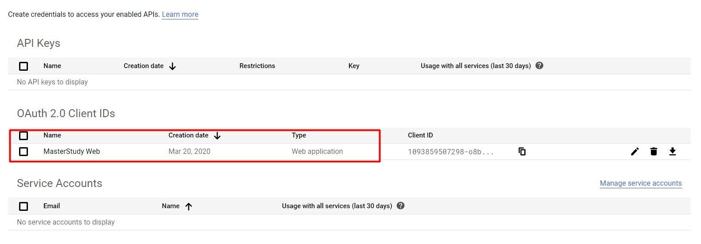Download the MasterStudy Web client JSON

point(672,152)
